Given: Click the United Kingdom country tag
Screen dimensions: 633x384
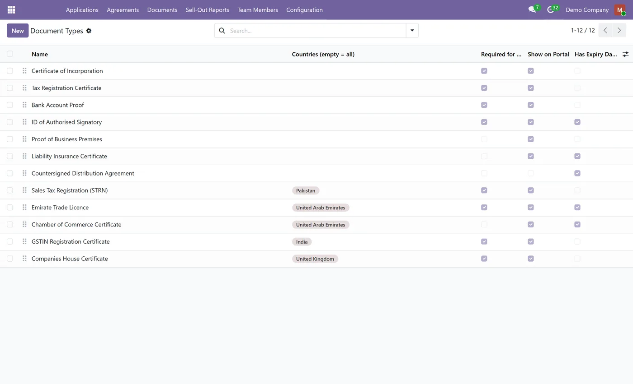Looking at the screenshot, I should 315,259.
